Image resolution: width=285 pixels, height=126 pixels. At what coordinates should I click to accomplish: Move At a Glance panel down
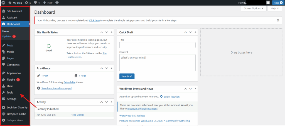tap(107, 68)
